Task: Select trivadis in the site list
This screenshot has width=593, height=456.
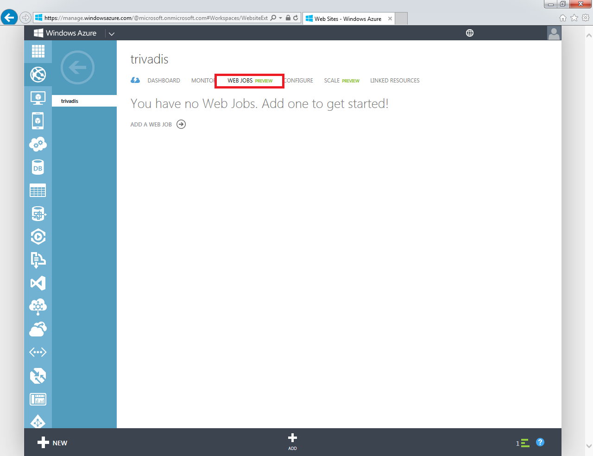Action: pyautogui.click(x=84, y=101)
